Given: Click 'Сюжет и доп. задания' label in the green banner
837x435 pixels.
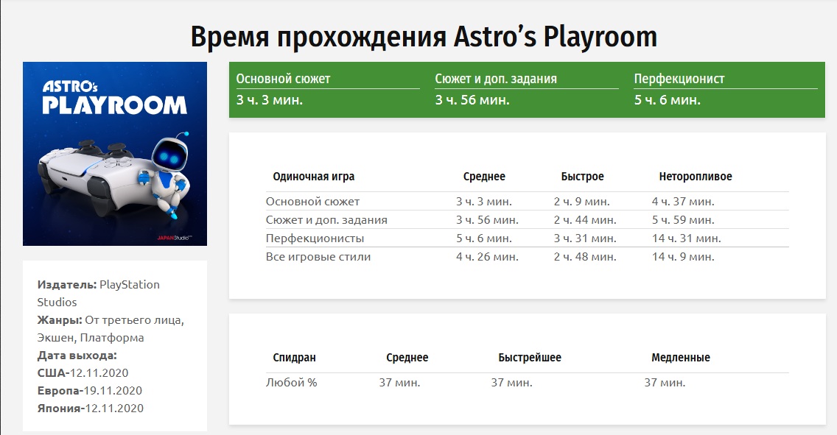Looking at the screenshot, I should pyautogui.click(x=496, y=79).
